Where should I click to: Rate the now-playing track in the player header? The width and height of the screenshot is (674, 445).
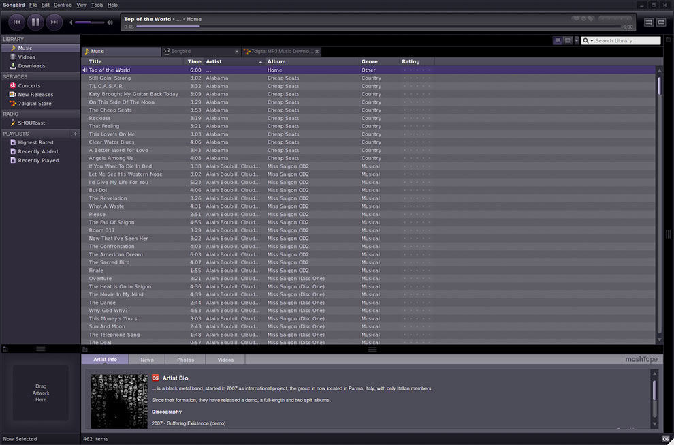tap(615, 18)
